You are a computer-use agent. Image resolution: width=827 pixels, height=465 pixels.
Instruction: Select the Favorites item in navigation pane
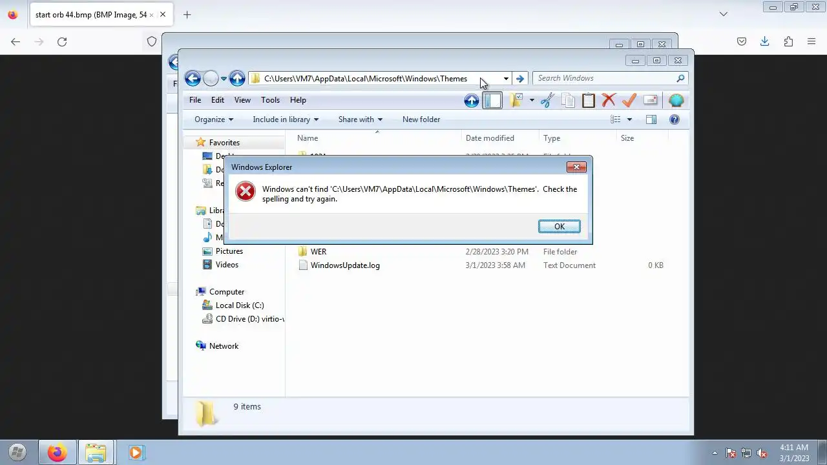click(x=224, y=143)
